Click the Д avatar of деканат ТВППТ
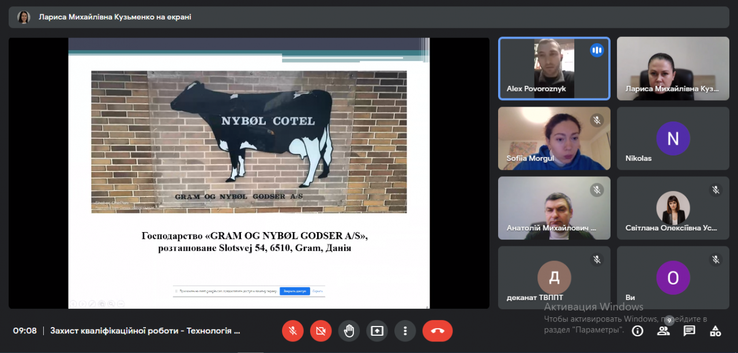738x353 pixels. pyautogui.click(x=554, y=278)
